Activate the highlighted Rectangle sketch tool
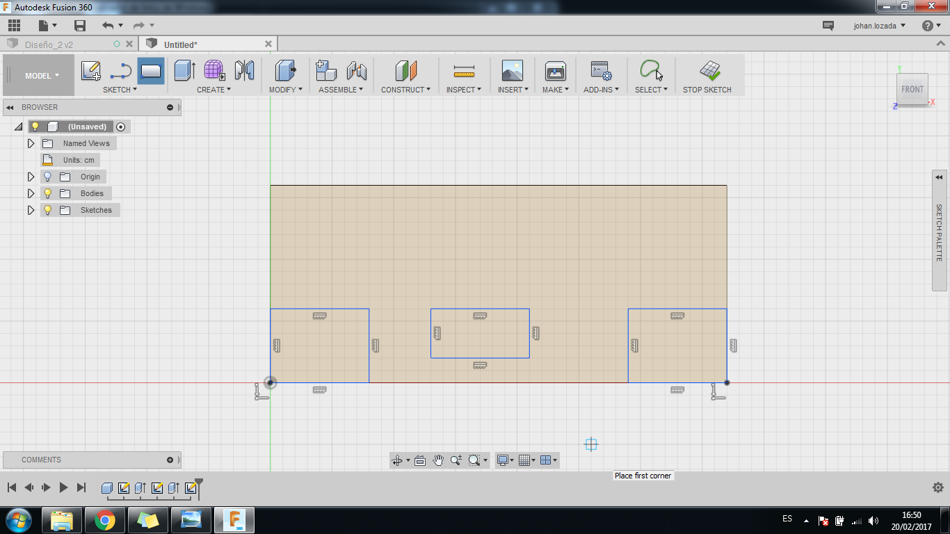Viewport: 950px width, 534px height. [151, 70]
